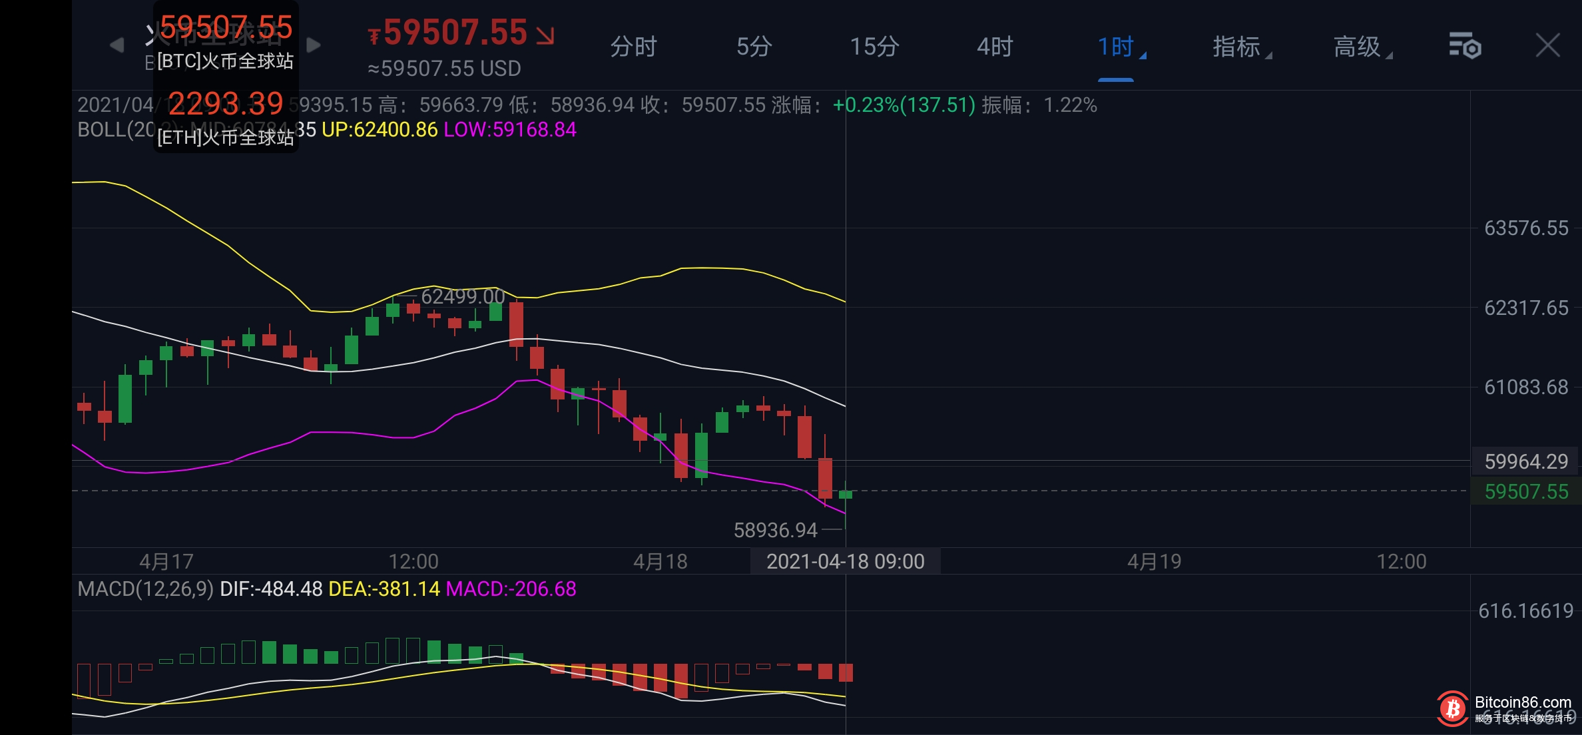Screen dimensions: 1582x735
Task: Open the 指标 indicators dropdown
Action: (1240, 47)
